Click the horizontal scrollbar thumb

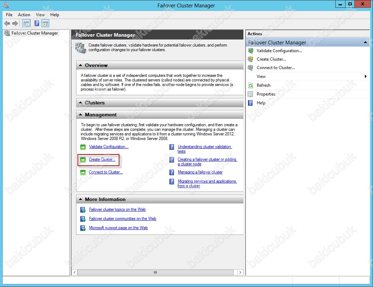pos(155,272)
